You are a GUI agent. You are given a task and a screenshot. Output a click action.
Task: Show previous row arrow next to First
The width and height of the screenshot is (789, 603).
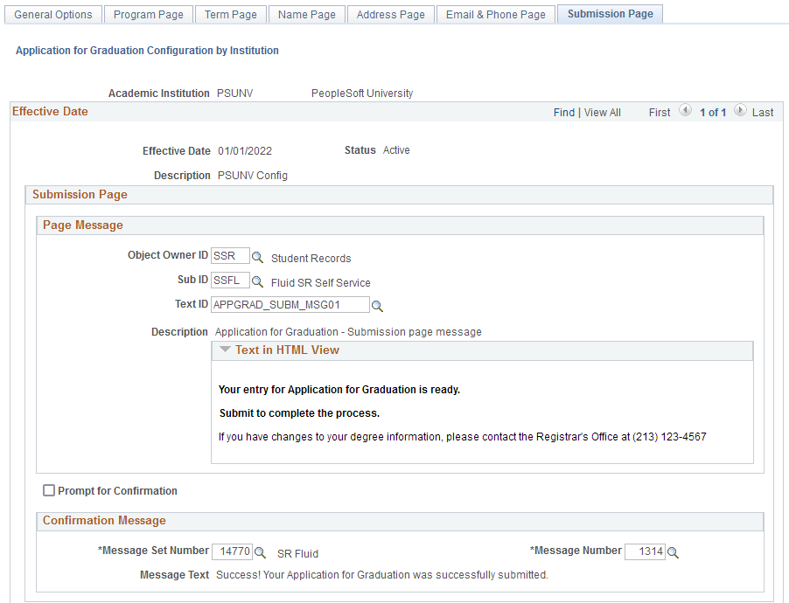[x=685, y=110]
